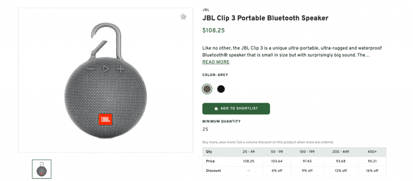Expand description with READ MORE
This screenshot has height=181, width=413.
click(216, 62)
